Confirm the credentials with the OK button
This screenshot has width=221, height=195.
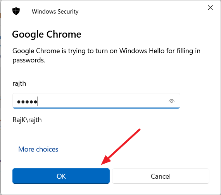61,176
